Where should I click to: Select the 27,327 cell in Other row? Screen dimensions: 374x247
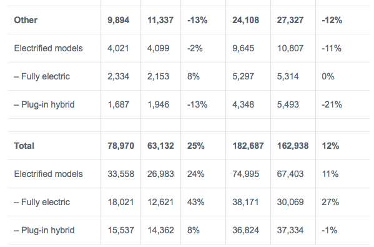[x=290, y=20]
